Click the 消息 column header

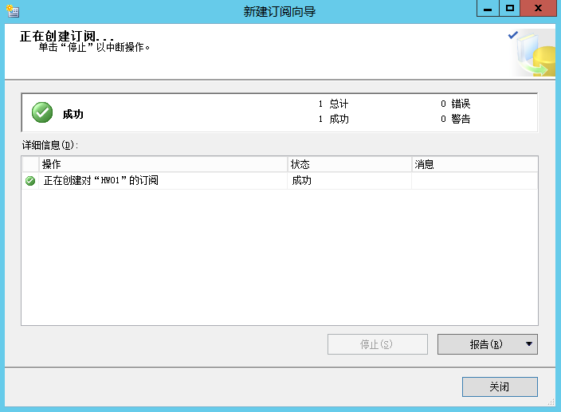[475, 164]
